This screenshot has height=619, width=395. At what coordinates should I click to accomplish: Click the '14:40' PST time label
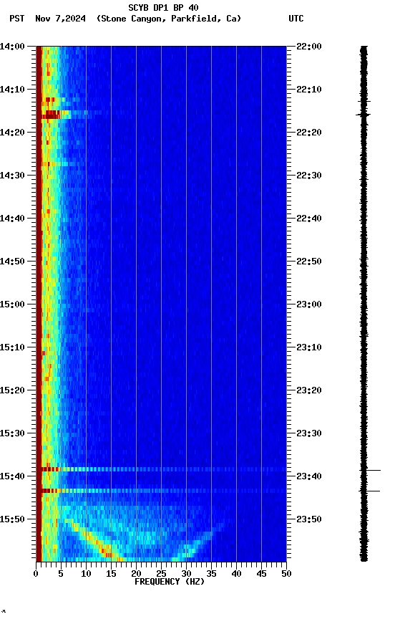(x=12, y=219)
